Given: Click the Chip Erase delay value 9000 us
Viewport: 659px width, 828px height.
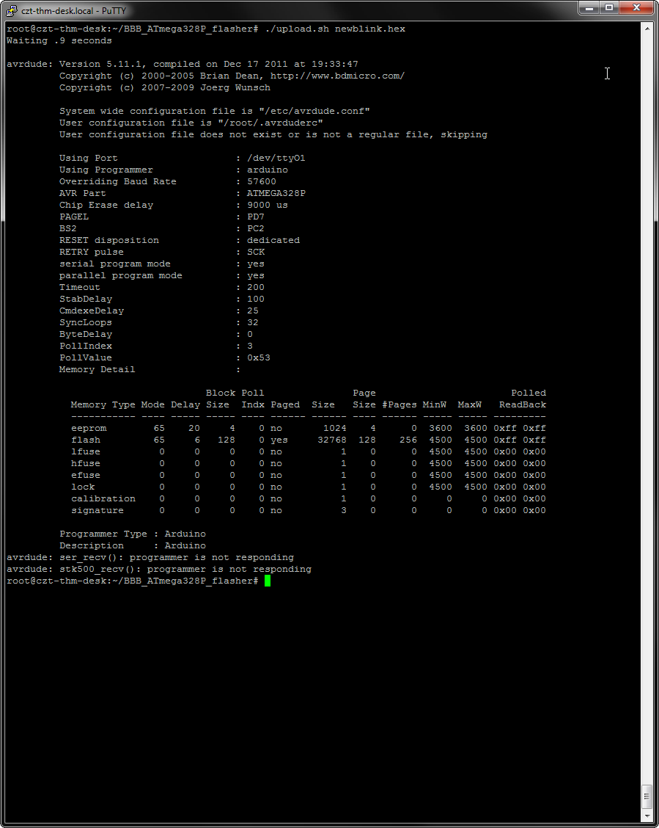Looking at the screenshot, I should click(268, 205).
